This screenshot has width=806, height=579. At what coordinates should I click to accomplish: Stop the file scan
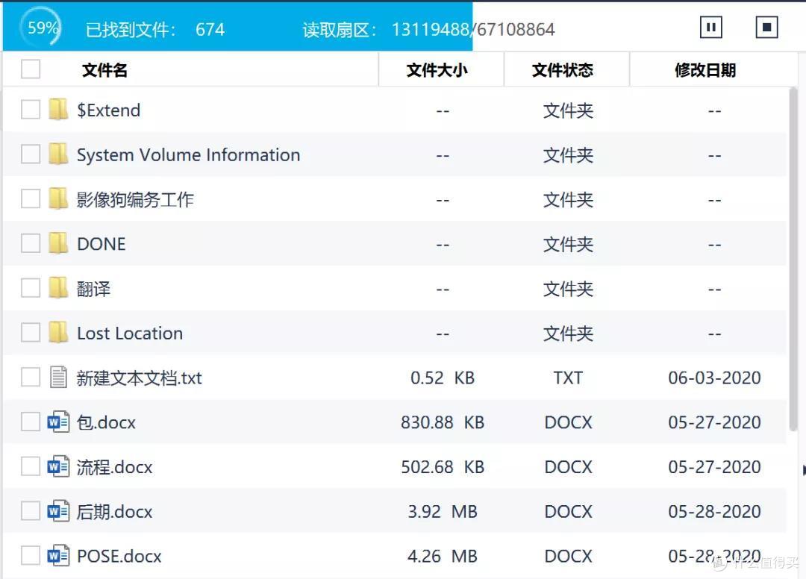point(766,27)
